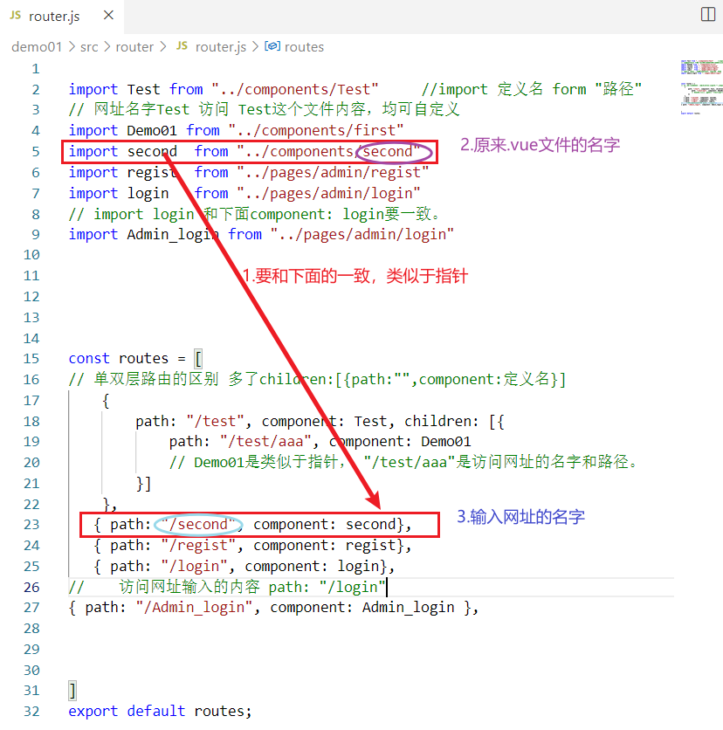Open the demo01 breadcrumb dropdown
The height and width of the screenshot is (730, 723).
coord(37,46)
